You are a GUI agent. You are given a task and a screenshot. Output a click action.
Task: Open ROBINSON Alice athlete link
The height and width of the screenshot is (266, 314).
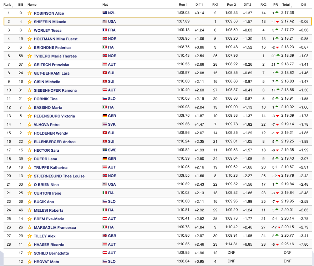point(49,13)
